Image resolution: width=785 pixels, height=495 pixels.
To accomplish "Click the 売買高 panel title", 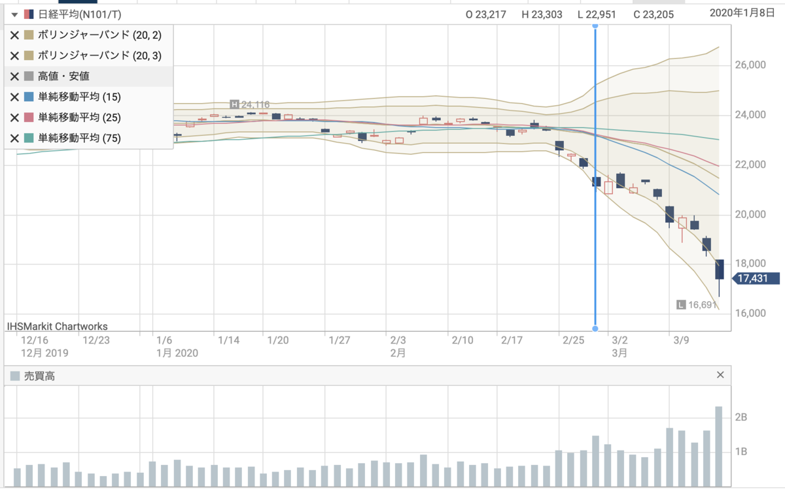I will tap(39, 375).
